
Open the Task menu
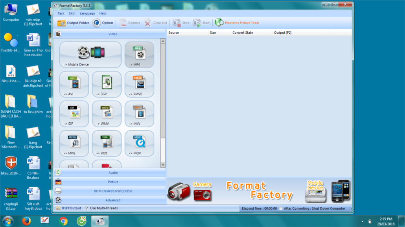[61, 13]
